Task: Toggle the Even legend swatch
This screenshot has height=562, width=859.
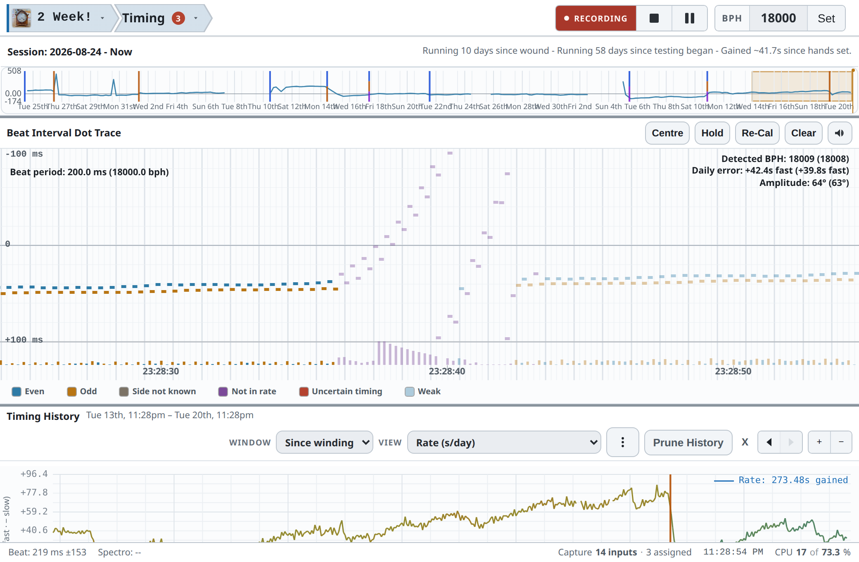Action: point(17,392)
